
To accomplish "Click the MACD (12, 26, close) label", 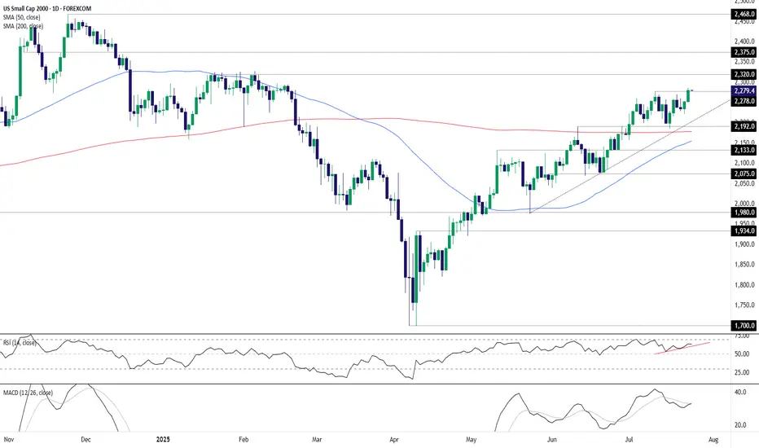I will [28, 393].
